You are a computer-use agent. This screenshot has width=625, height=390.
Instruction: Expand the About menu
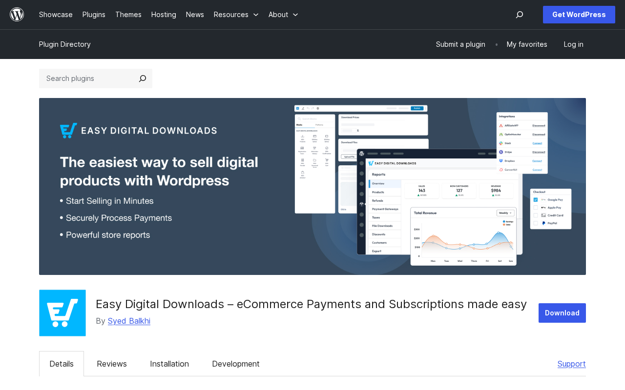pyautogui.click(x=283, y=15)
